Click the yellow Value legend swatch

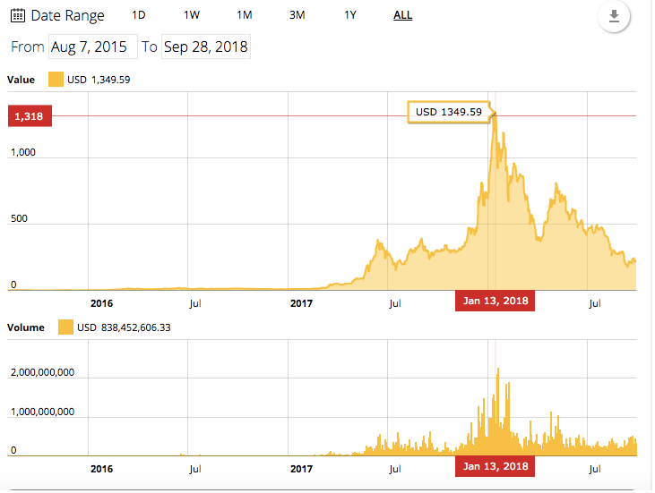coord(56,80)
